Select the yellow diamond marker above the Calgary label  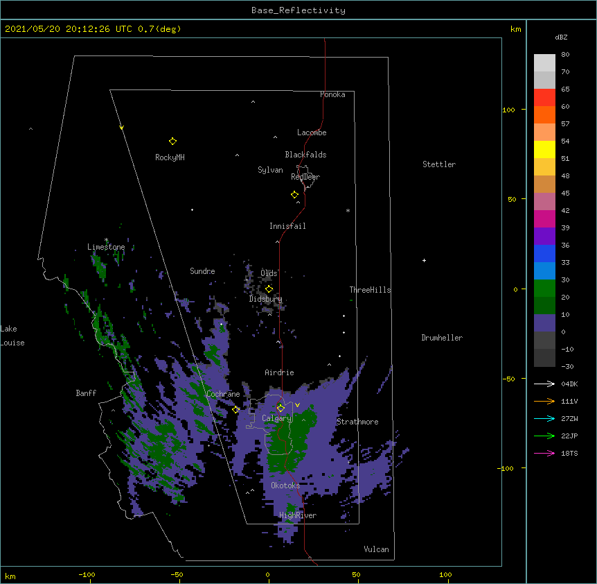tap(280, 408)
